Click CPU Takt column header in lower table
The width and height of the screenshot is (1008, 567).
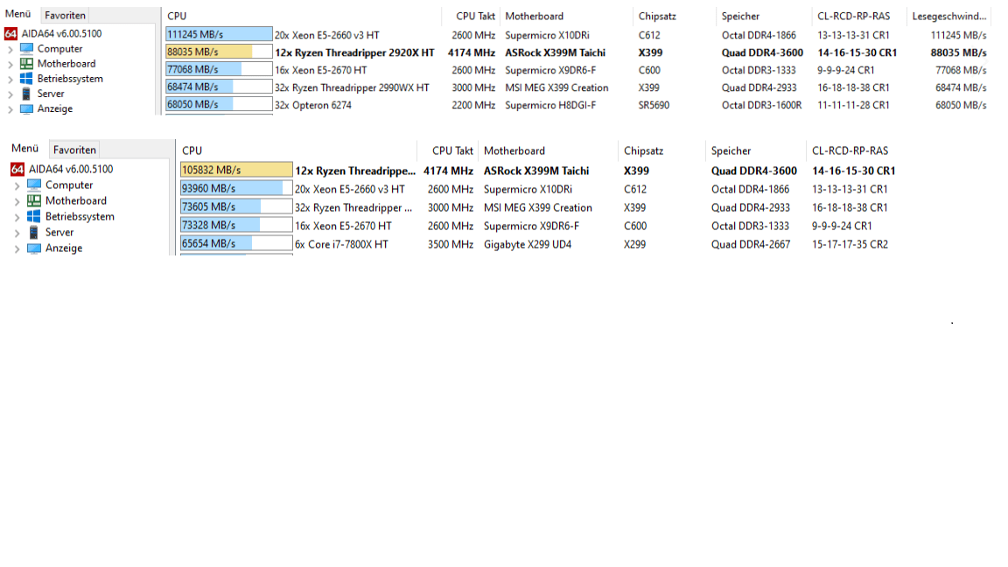[x=452, y=150]
